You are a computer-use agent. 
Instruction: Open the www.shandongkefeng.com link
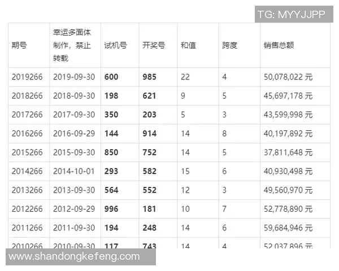[74, 257]
